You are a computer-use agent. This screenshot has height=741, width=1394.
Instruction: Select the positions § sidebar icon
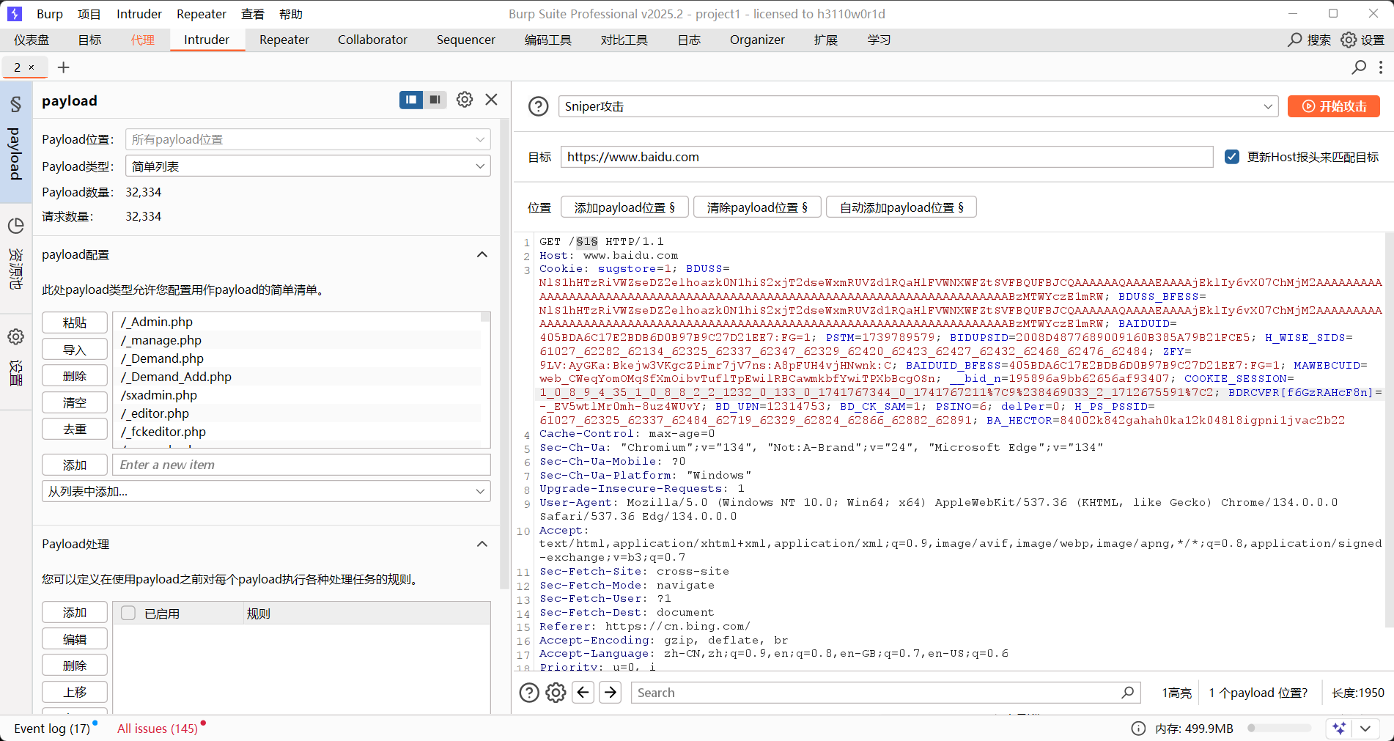click(15, 104)
